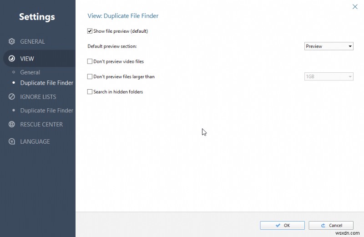Uncheck Show file preview (default)
This screenshot has width=364, height=237.
[90, 31]
